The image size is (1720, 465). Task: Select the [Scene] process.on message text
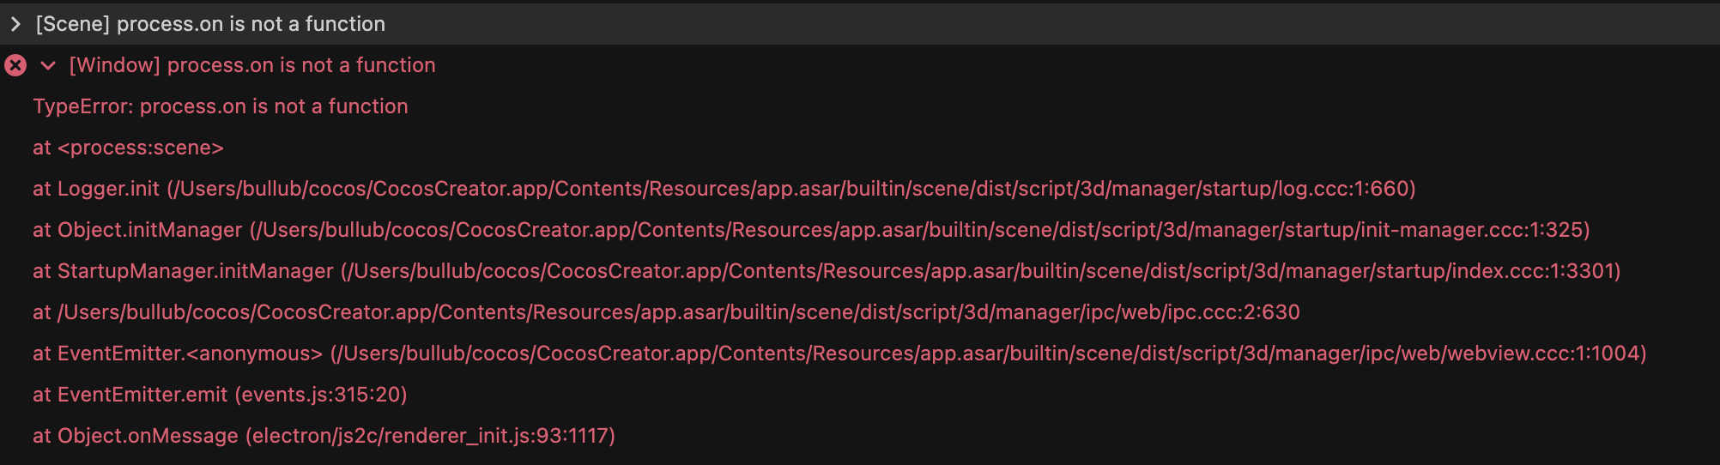[210, 24]
